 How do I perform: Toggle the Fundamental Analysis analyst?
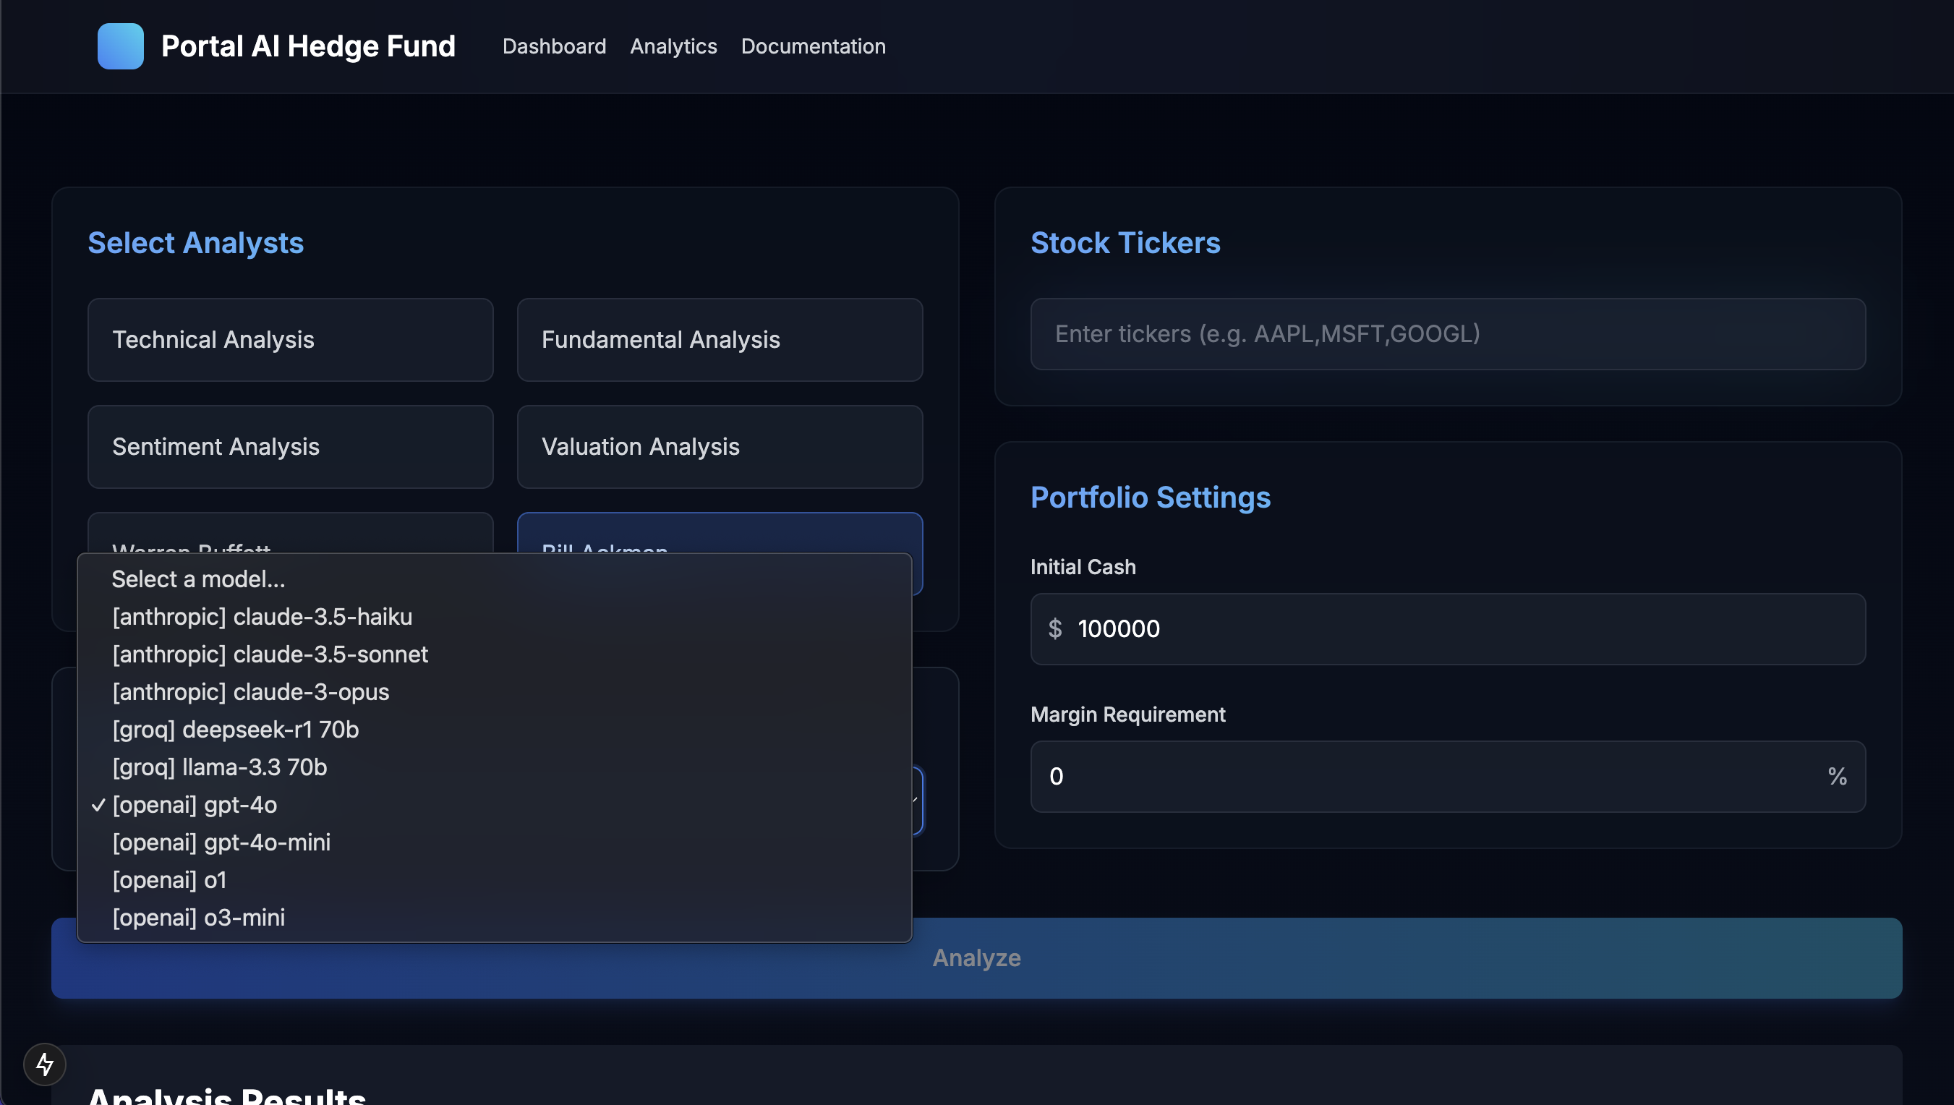[720, 339]
